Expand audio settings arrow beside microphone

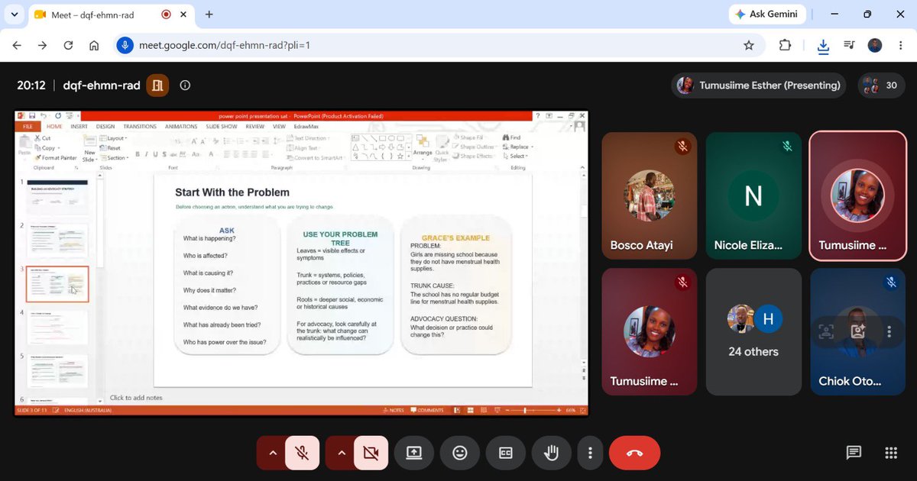tap(271, 453)
